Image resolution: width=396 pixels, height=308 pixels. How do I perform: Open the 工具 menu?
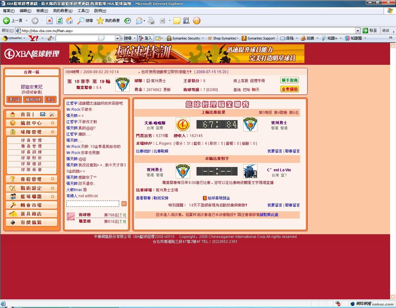click(83, 11)
